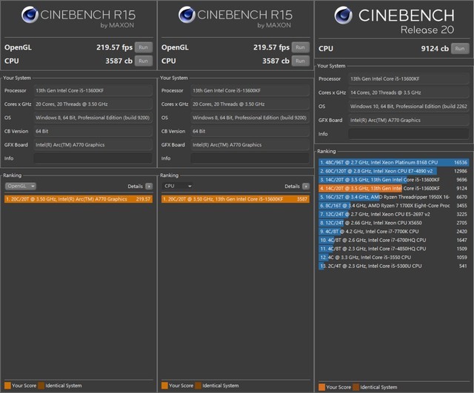Select the Xeon CPU E7-4890 v2 ranking entry

[x=393, y=171]
